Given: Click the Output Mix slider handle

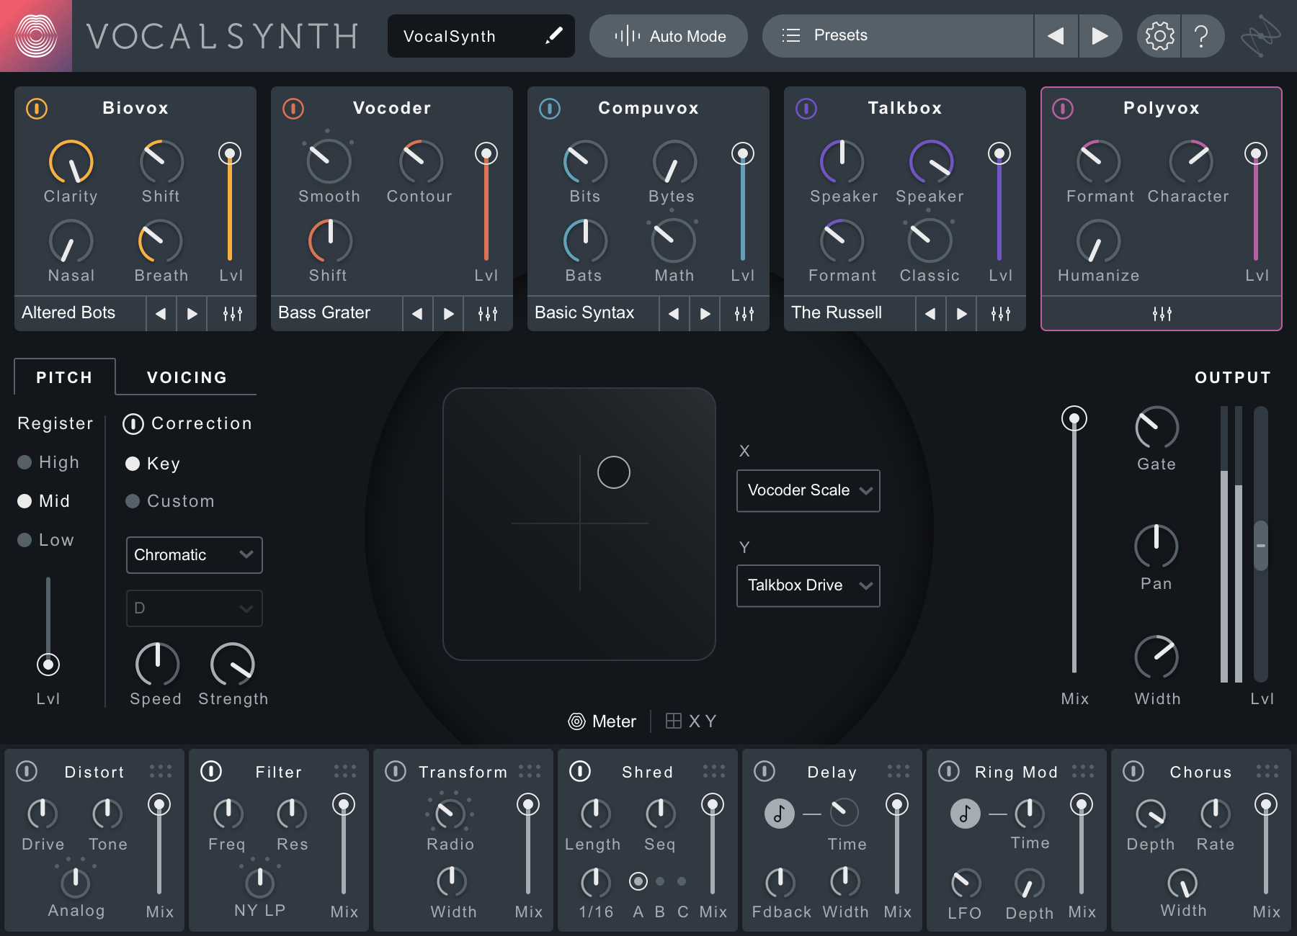Looking at the screenshot, I should pos(1074,418).
